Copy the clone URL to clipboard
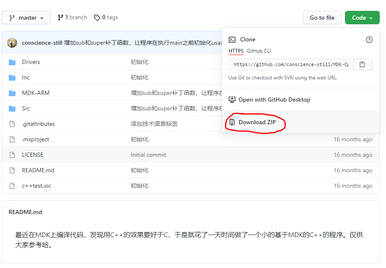386x268 pixels. point(362,64)
